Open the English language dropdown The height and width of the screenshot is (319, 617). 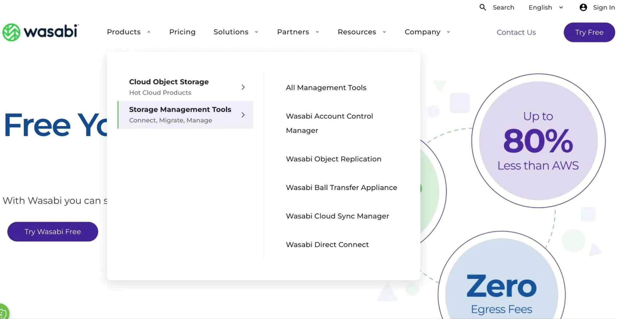click(546, 7)
